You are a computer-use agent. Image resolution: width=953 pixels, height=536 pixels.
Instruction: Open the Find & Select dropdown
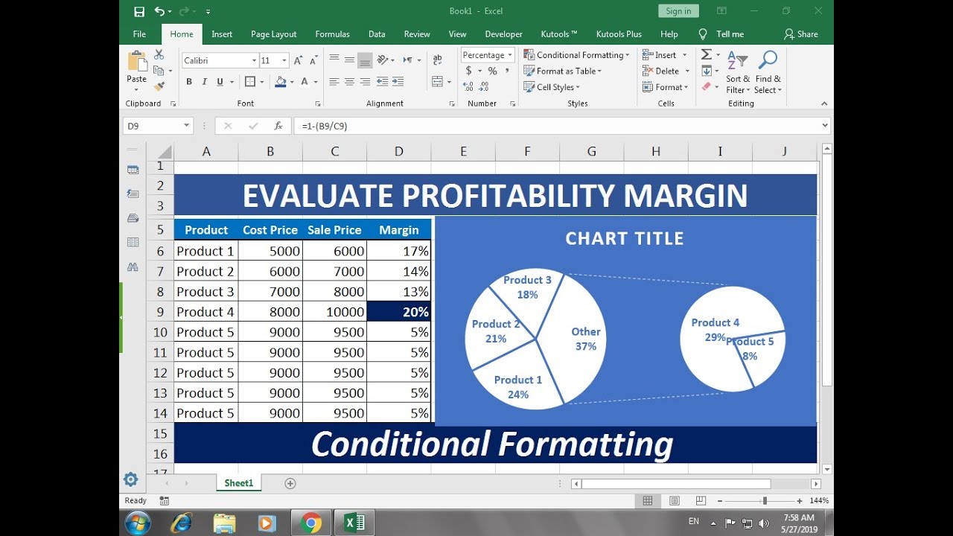(768, 72)
